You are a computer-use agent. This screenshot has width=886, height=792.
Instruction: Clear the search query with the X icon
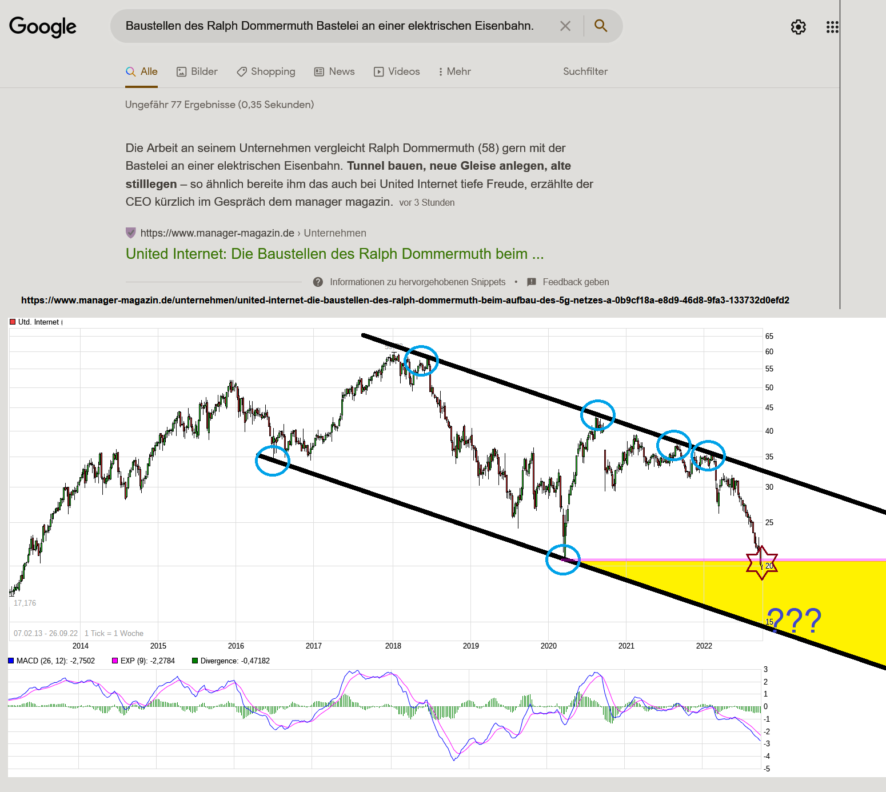(565, 26)
